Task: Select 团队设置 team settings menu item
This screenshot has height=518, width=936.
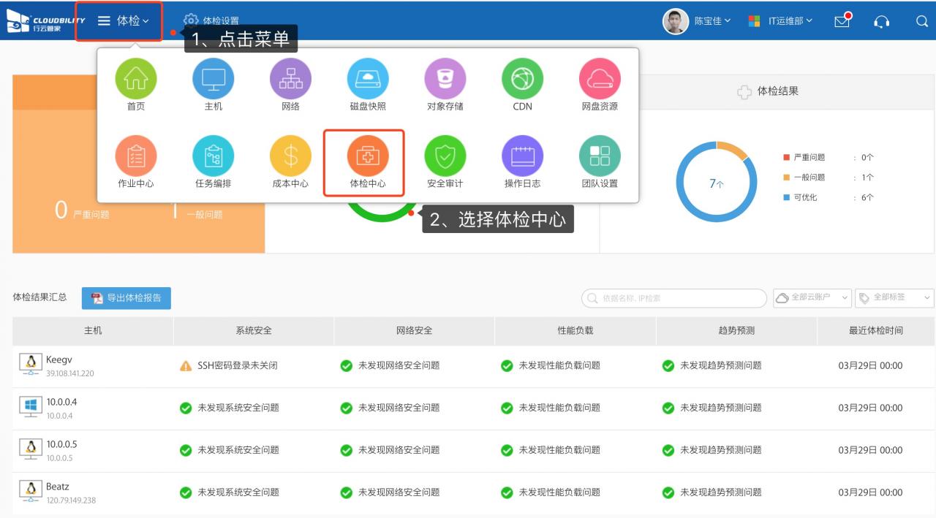Action: pyautogui.click(x=600, y=156)
